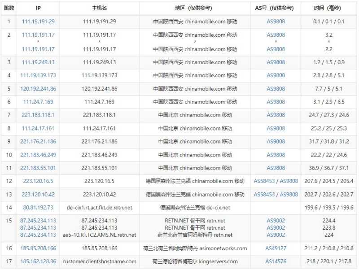Select the 地区 (仅供参考) column header
359x270 pixels.
pyautogui.click(x=195, y=8)
